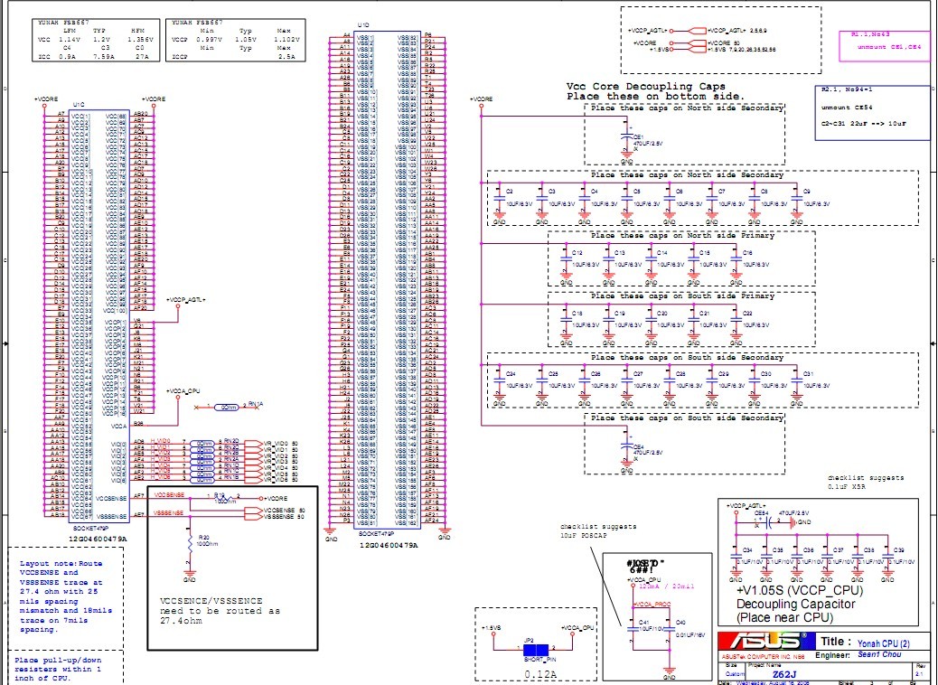Image resolution: width=938 pixels, height=685 pixels.
Task: Click the 'ASUSTek COMPUTER INC. NB6' text
Action: point(762,656)
